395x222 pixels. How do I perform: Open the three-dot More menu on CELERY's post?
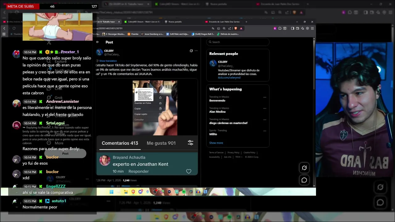click(x=196, y=51)
